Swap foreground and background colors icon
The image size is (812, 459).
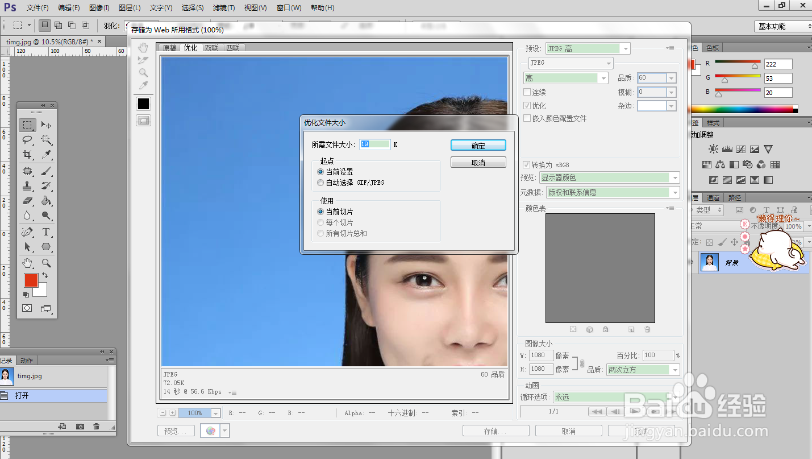pos(44,276)
